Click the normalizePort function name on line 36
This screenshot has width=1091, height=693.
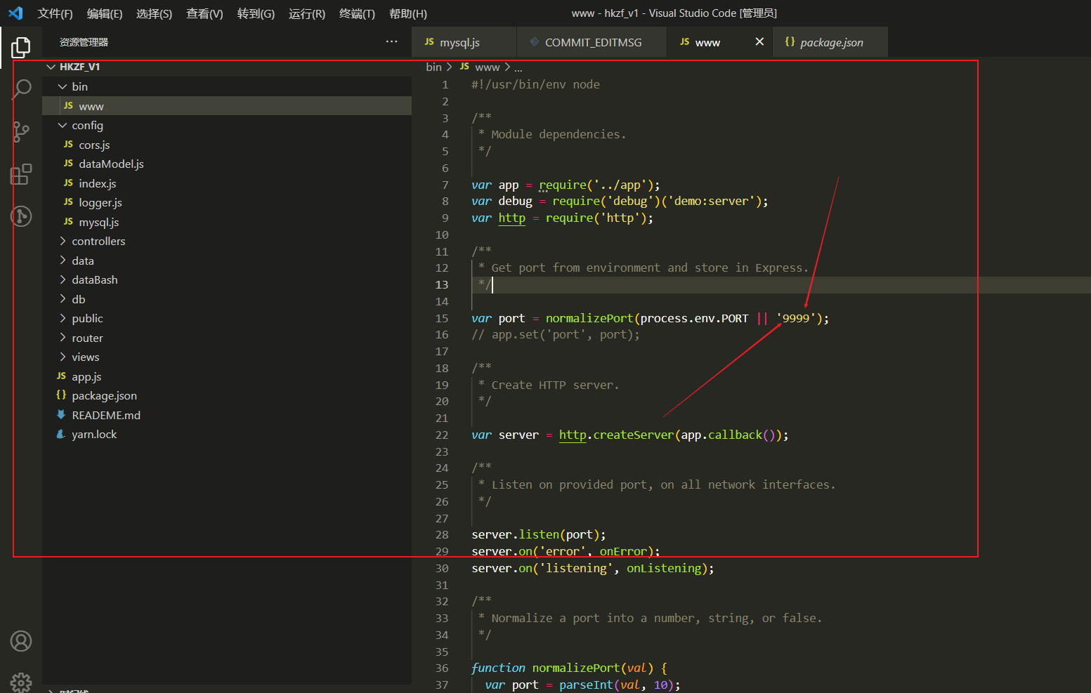click(x=575, y=668)
